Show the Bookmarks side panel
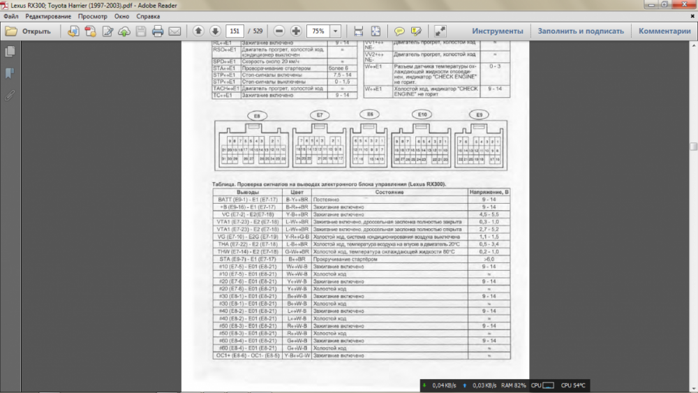 click(10, 73)
